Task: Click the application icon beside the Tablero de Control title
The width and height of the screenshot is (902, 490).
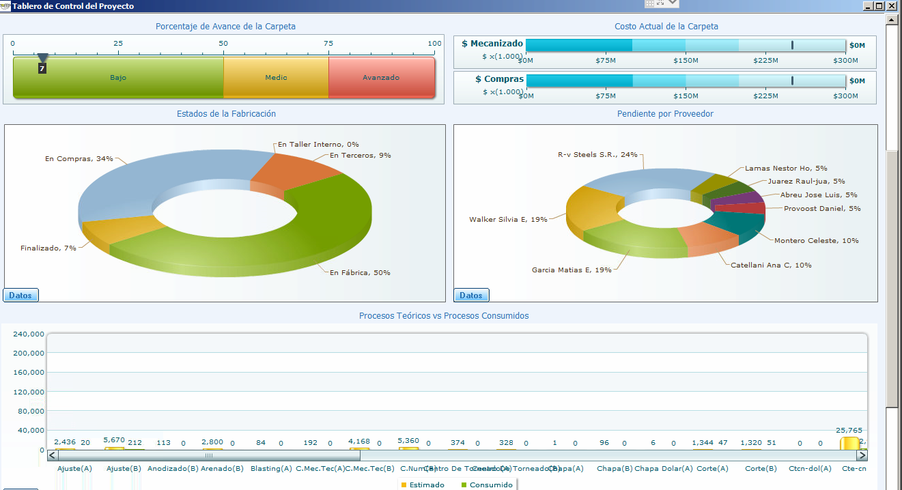Action: [5, 5]
